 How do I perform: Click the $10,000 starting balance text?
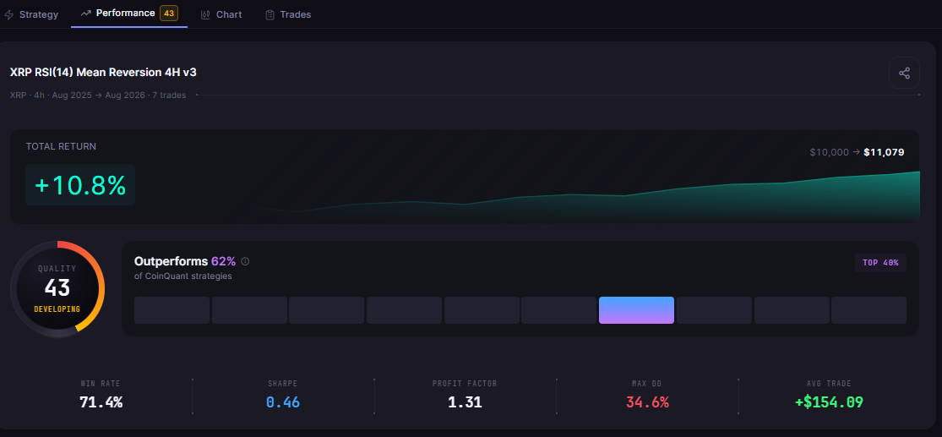pyautogui.click(x=829, y=153)
